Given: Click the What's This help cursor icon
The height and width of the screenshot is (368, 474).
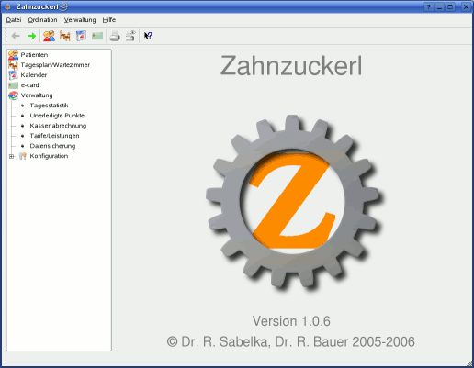Looking at the screenshot, I should (x=148, y=36).
